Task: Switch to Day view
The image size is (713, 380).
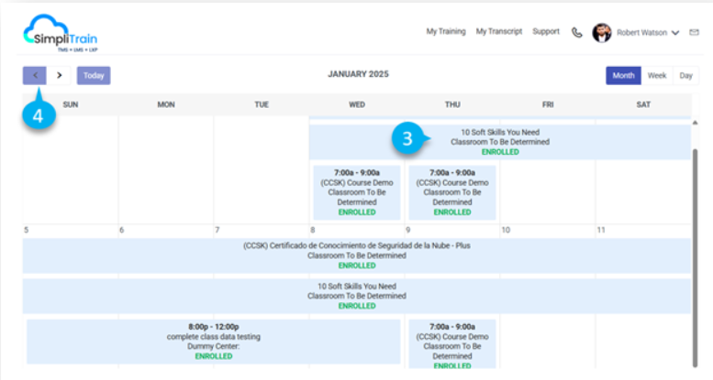Action: [685, 75]
